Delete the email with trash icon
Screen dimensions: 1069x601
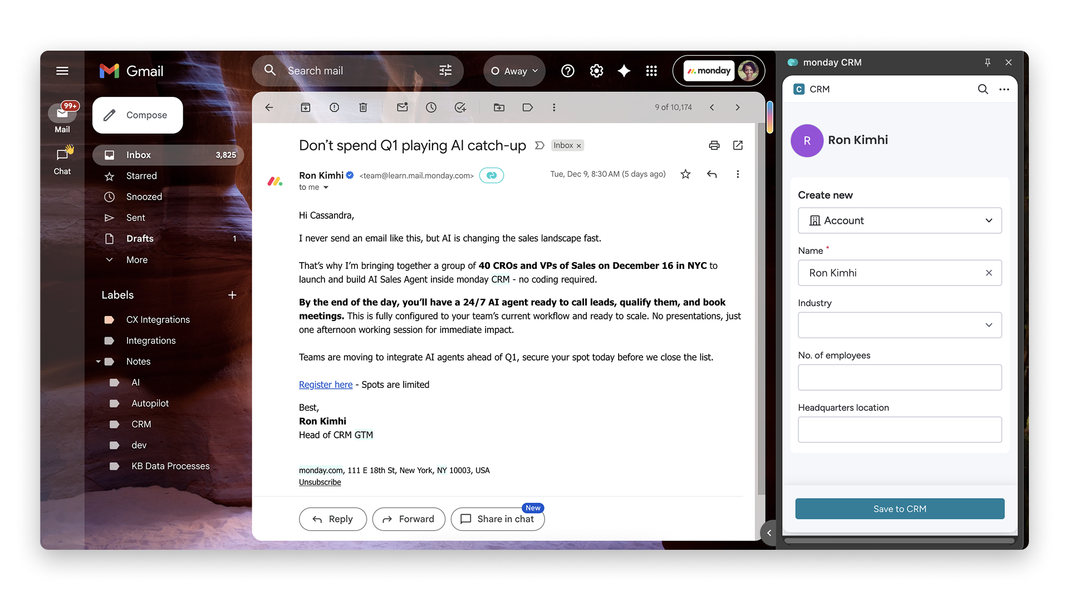coord(363,107)
